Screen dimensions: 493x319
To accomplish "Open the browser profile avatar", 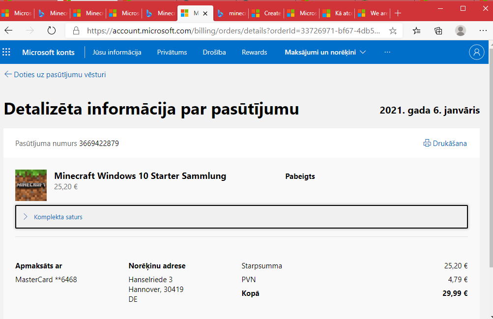I will coord(460,30).
